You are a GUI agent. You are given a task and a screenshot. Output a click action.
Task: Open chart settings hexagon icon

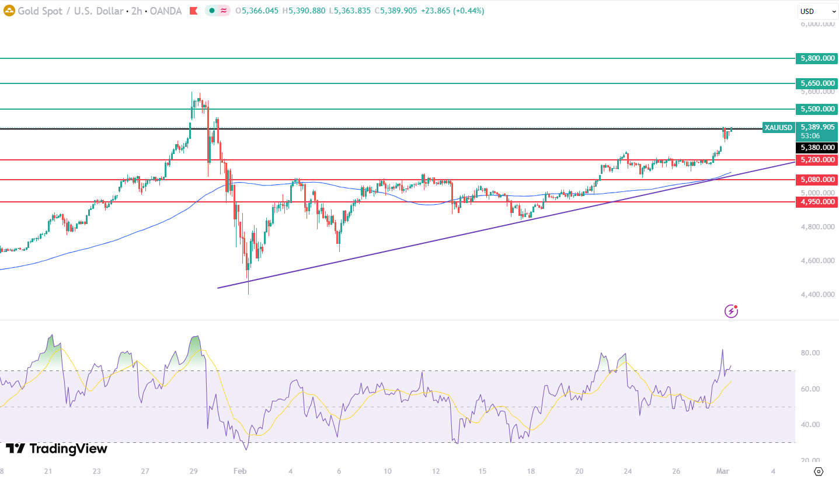click(x=818, y=471)
